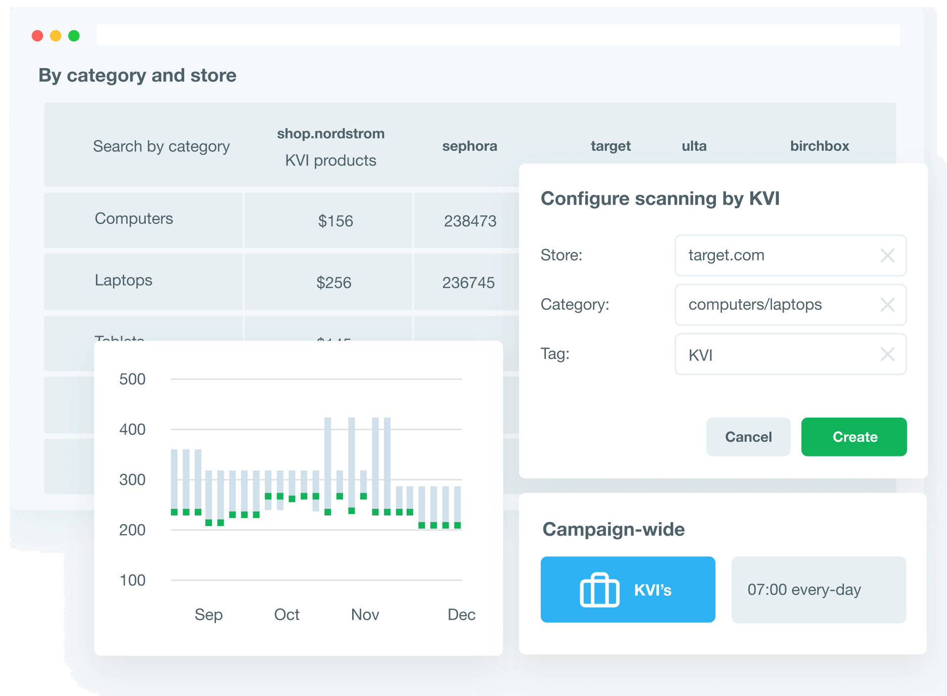This screenshot has height=696, width=947.
Task: Select the shop.nordstrom column header
Action: point(330,134)
